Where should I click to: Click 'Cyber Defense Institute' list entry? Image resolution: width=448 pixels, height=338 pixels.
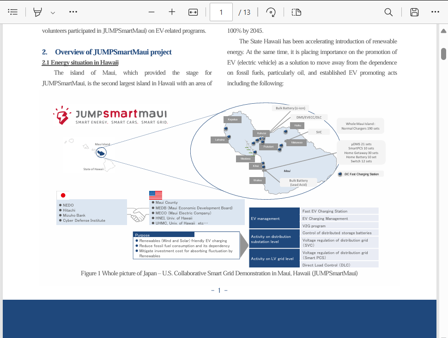click(84, 220)
